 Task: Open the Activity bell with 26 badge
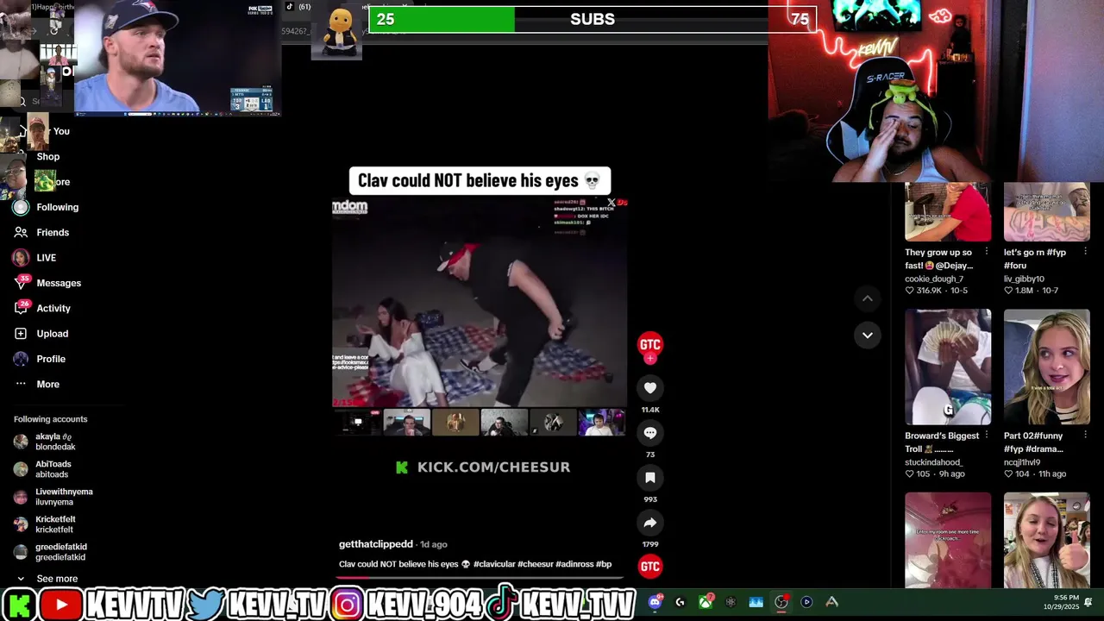coord(21,308)
